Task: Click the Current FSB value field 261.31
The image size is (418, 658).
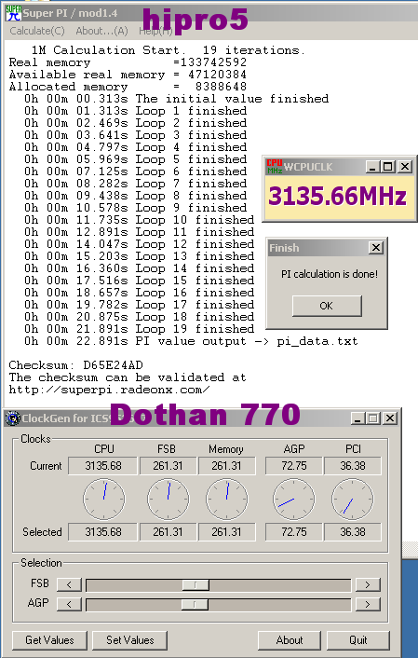Action: pyautogui.click(x=168, y=466)
